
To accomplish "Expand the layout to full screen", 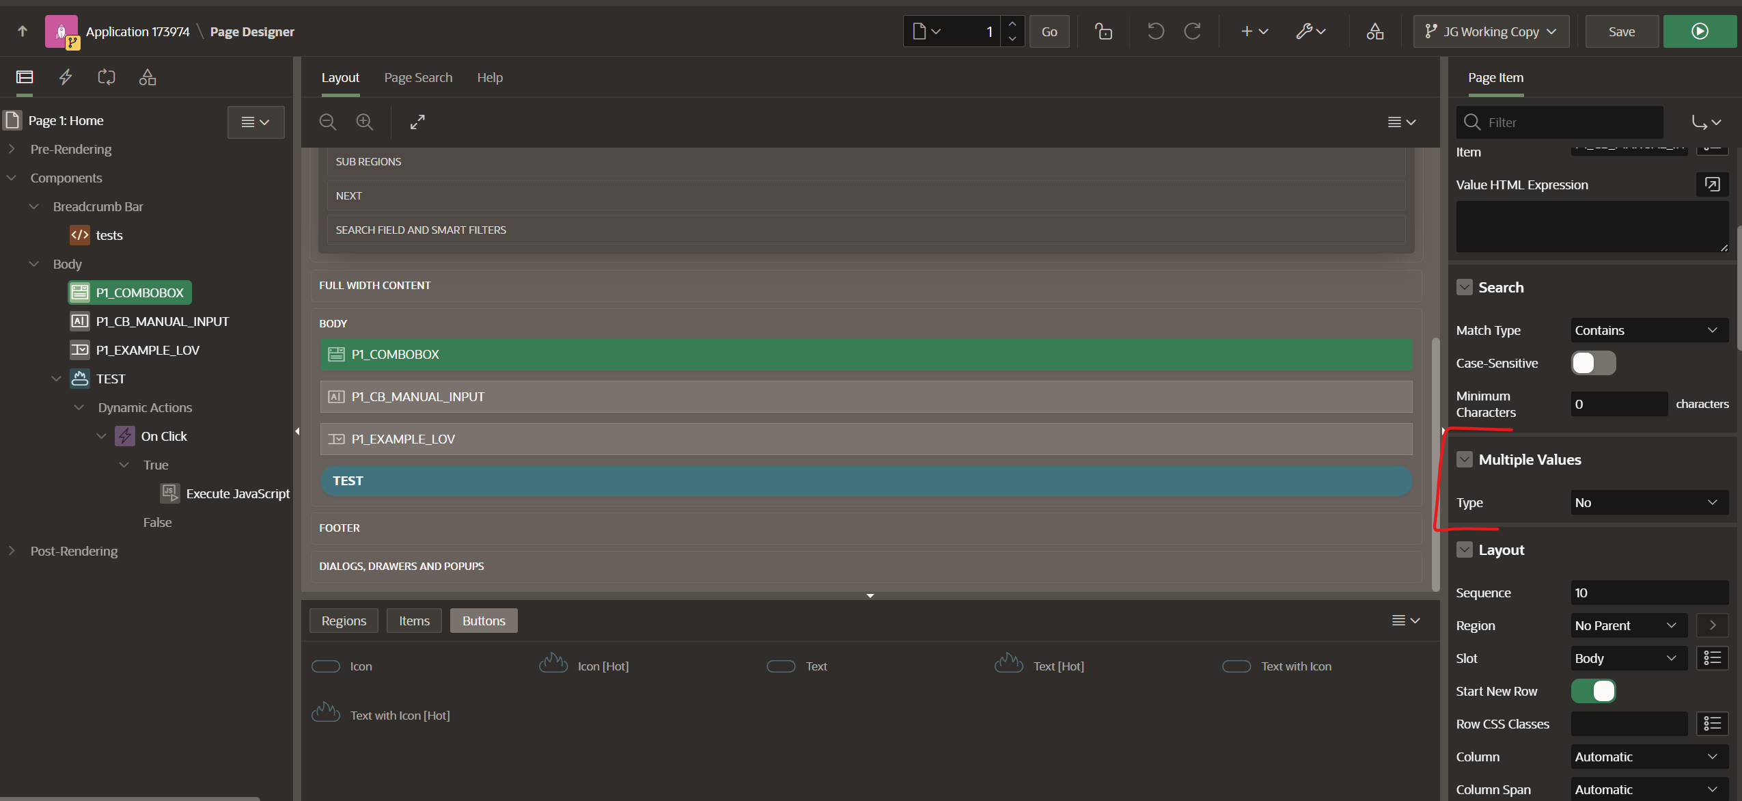I will point(417,122).
